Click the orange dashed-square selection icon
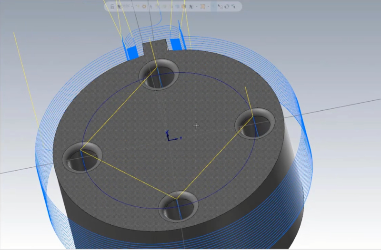This screenshot has width=381, height=250. click(x=202, y=7)
